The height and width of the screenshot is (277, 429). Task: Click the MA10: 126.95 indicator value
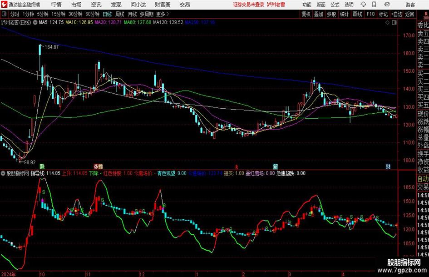pyautogui.click(x=79, y=22)
